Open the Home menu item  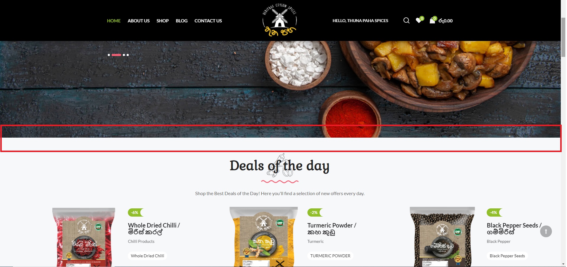114,21
